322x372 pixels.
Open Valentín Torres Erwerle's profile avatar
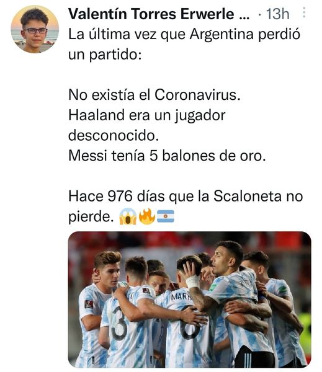[35, 29]
